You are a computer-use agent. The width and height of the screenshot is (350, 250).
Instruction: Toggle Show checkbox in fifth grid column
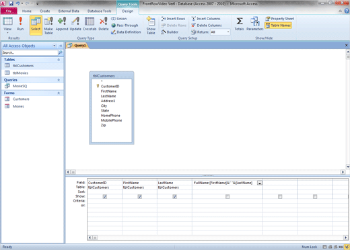280,196
